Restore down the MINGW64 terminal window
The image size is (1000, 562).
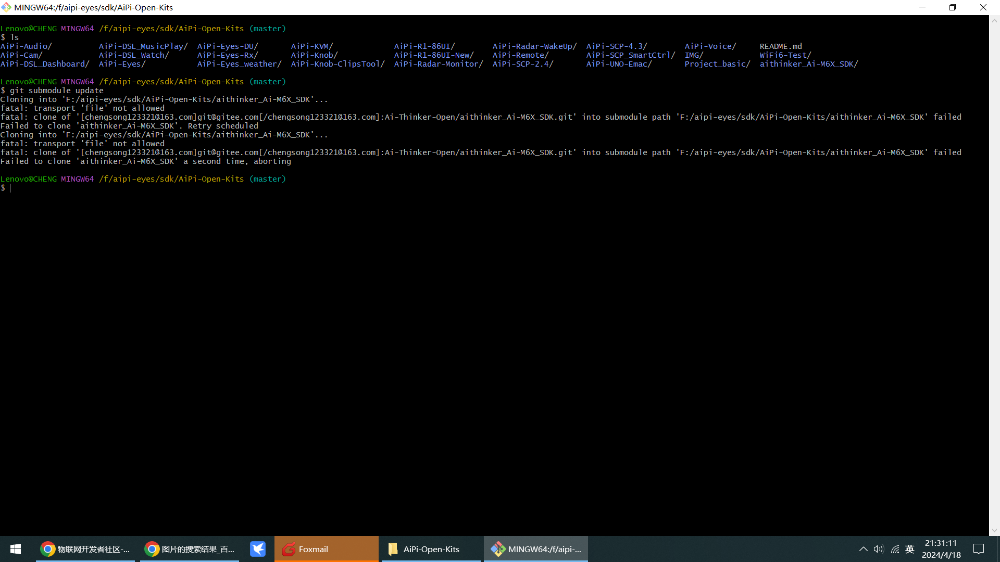point(953,7)
